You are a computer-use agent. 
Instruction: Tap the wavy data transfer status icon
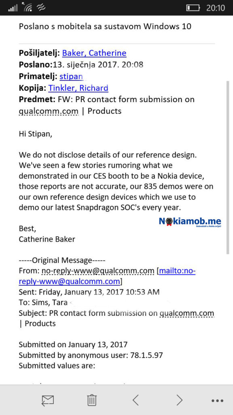point(41,8)
